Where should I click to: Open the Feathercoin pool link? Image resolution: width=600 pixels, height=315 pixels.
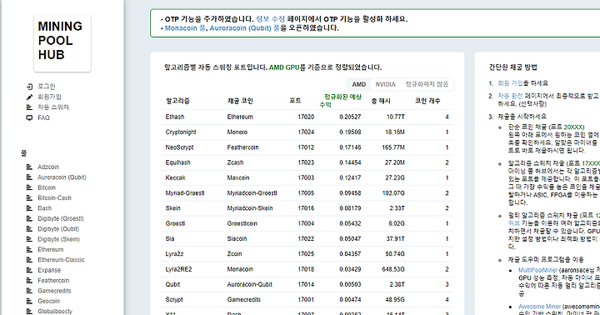[53, 281]
